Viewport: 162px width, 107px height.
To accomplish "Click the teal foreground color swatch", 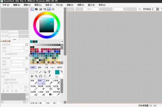I will point(57,72).
